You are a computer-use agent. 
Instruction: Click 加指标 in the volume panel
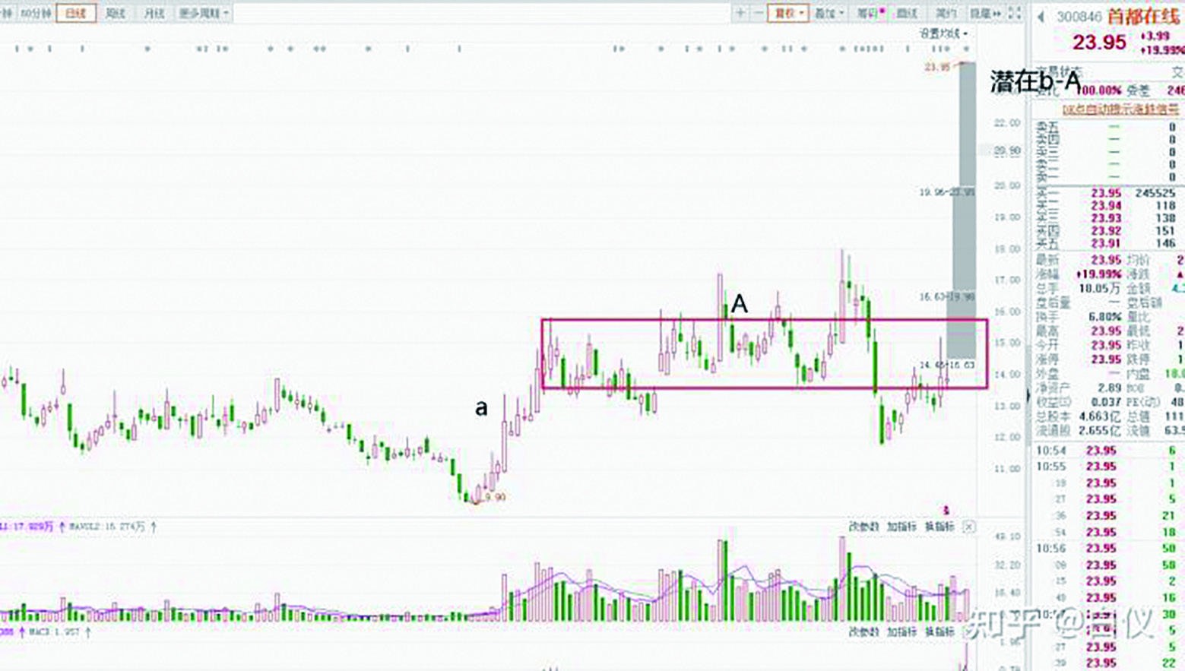901,527
